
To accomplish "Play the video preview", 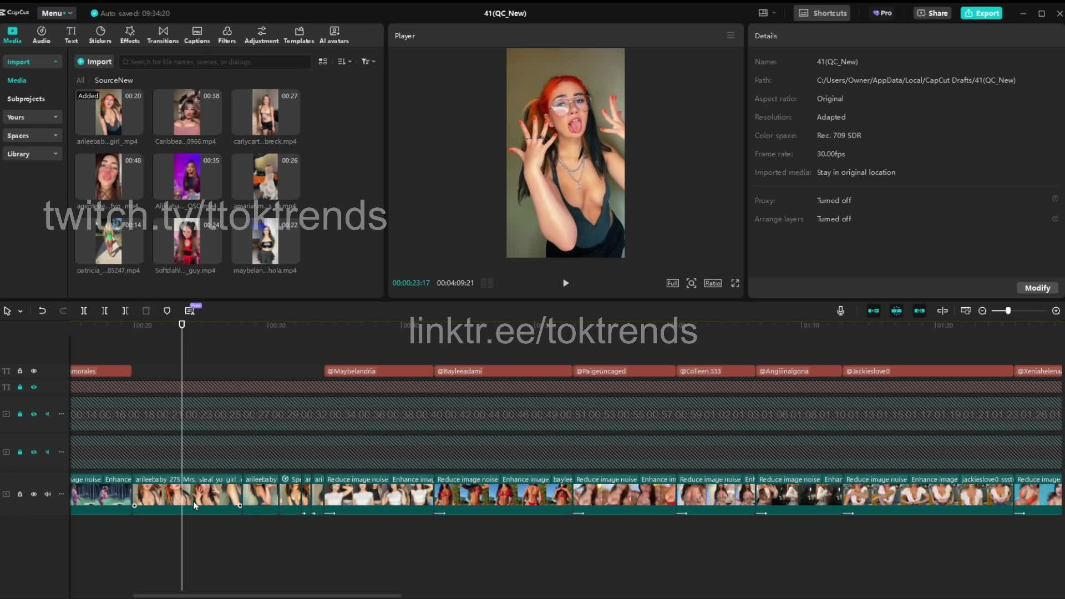I will click(x=565, y=283).
